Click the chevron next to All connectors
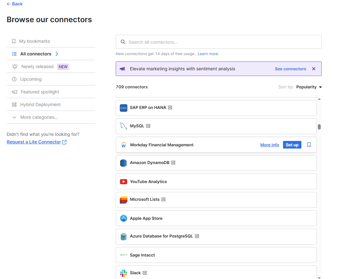The image size is (354, 279). pyautogui.click(x=56, y=54)
